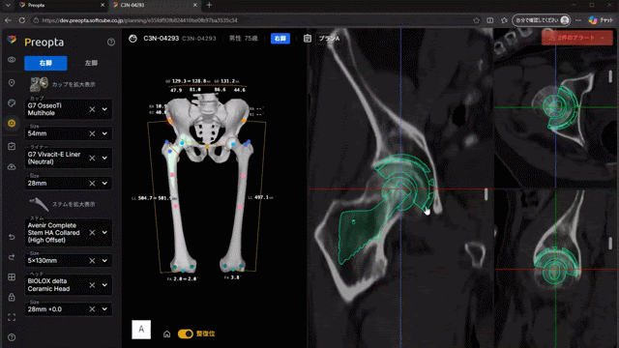Click the home view icon
Screen dimensions: 619x348
[x=167, y=333]
